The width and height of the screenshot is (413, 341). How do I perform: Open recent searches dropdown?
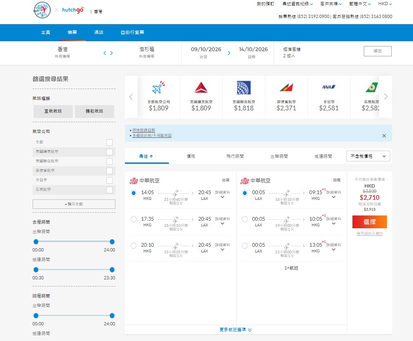298,4
